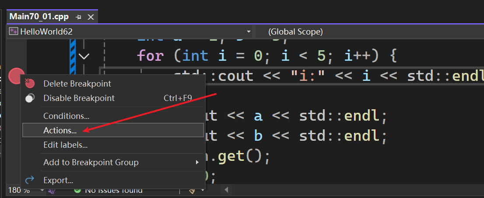
Task: Click the red breakpoint dot in the margin
Action: [x=15, y=76]
